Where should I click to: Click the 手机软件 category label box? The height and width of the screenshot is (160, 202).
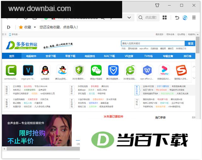click(x=72, y=90)
